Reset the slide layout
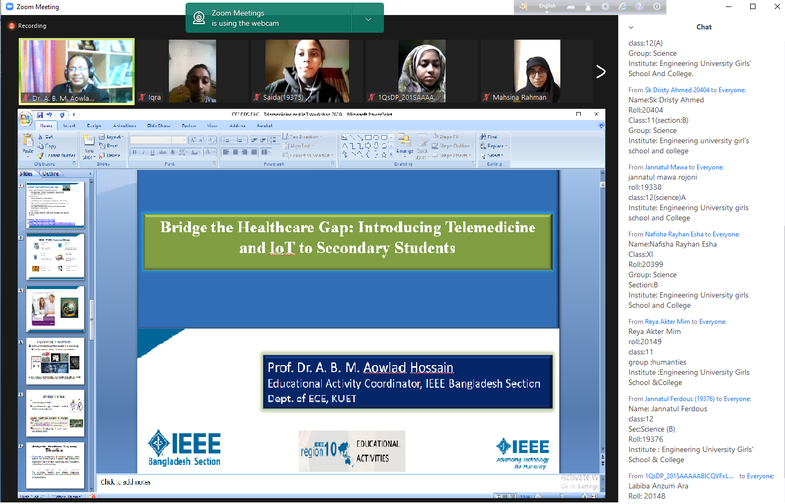 [x=109, y=146]
